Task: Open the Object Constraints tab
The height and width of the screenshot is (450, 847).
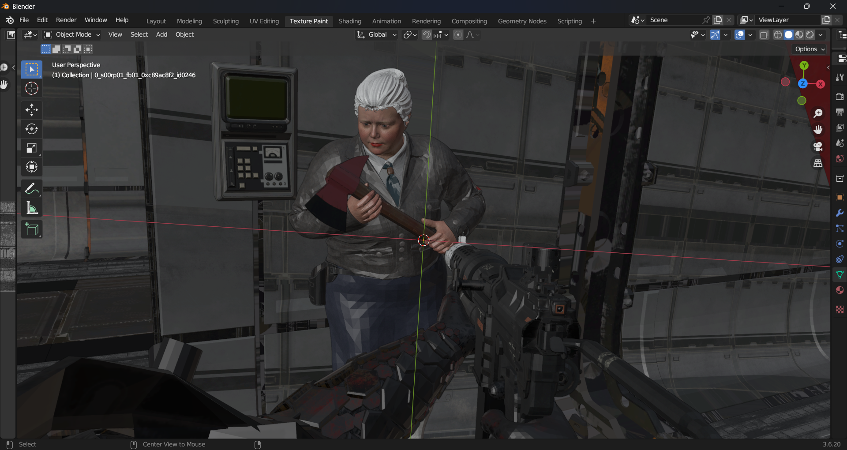Action: 840,259
